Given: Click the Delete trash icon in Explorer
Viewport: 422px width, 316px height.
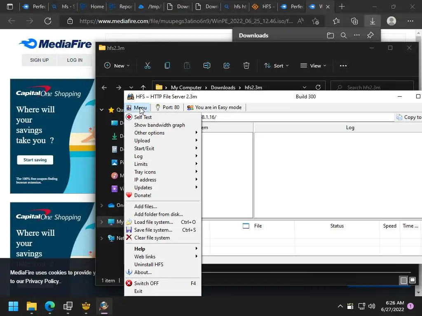Looking at the screenshot, I should pos(246,65).
